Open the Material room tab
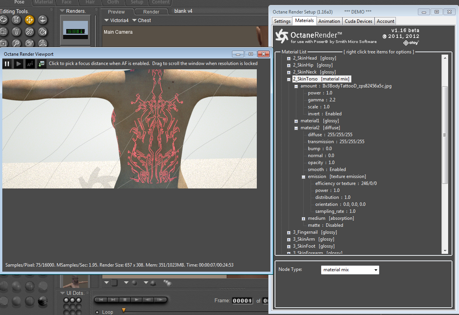The width and height of the screenshot is (459, 315). (43, 2)
